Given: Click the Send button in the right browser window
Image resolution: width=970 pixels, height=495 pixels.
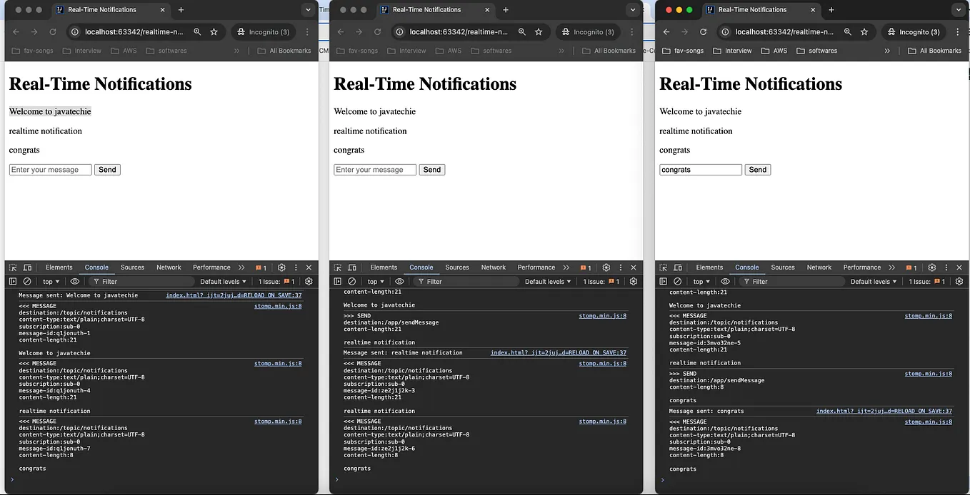Looking at the screenshot, I should [x=757, y=169].
